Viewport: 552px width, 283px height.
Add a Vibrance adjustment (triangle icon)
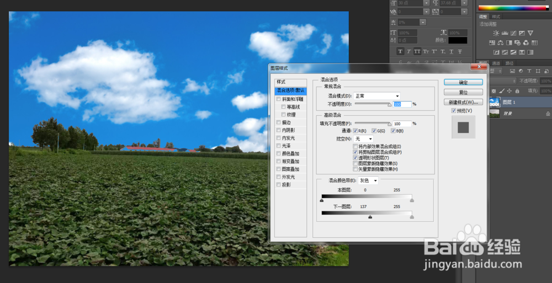tap(530, 33)
